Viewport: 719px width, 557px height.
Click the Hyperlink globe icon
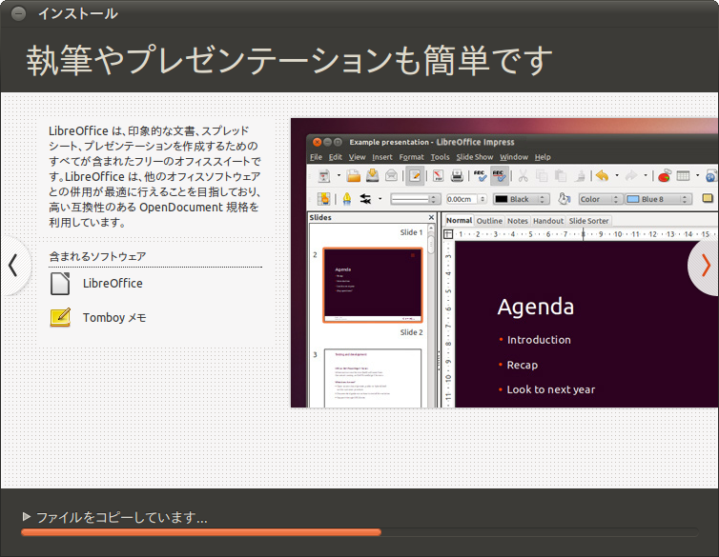coord(711,176)
